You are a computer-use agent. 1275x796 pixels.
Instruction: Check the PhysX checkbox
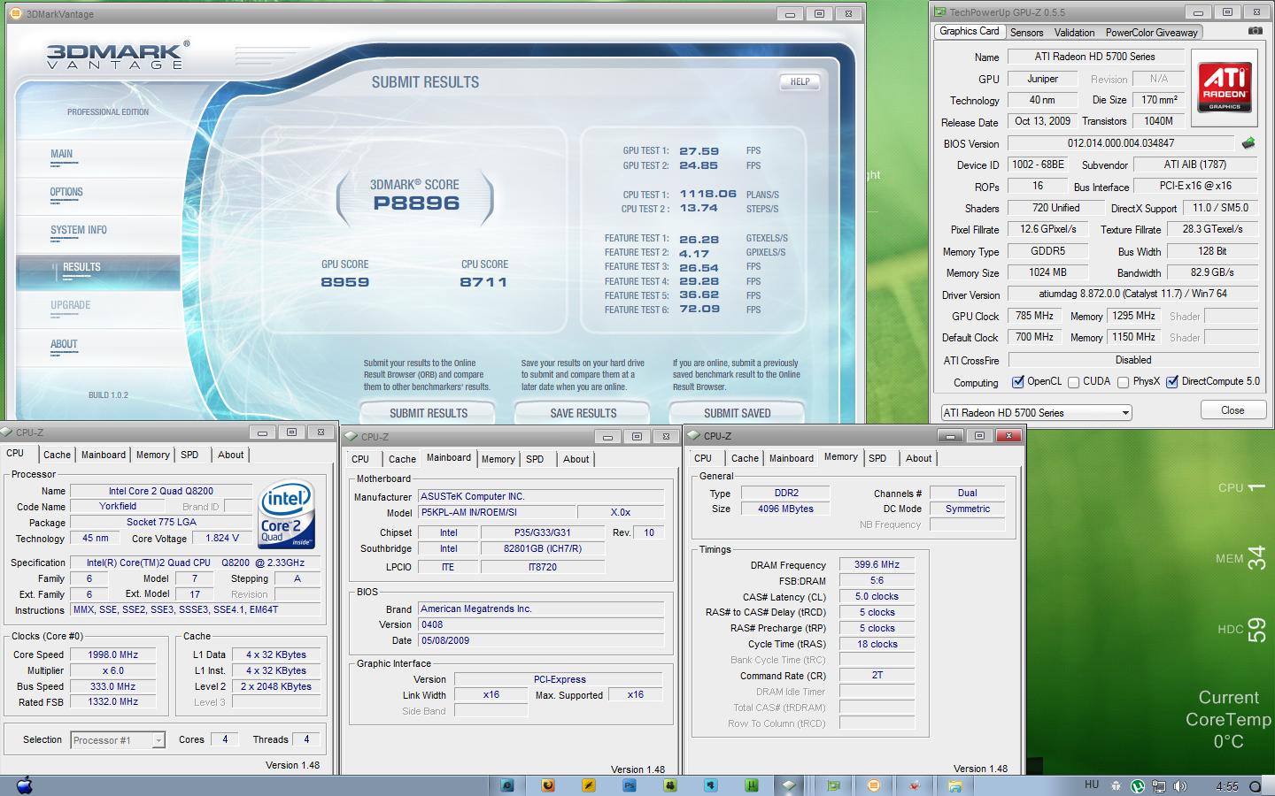(x=1123, y=382)
